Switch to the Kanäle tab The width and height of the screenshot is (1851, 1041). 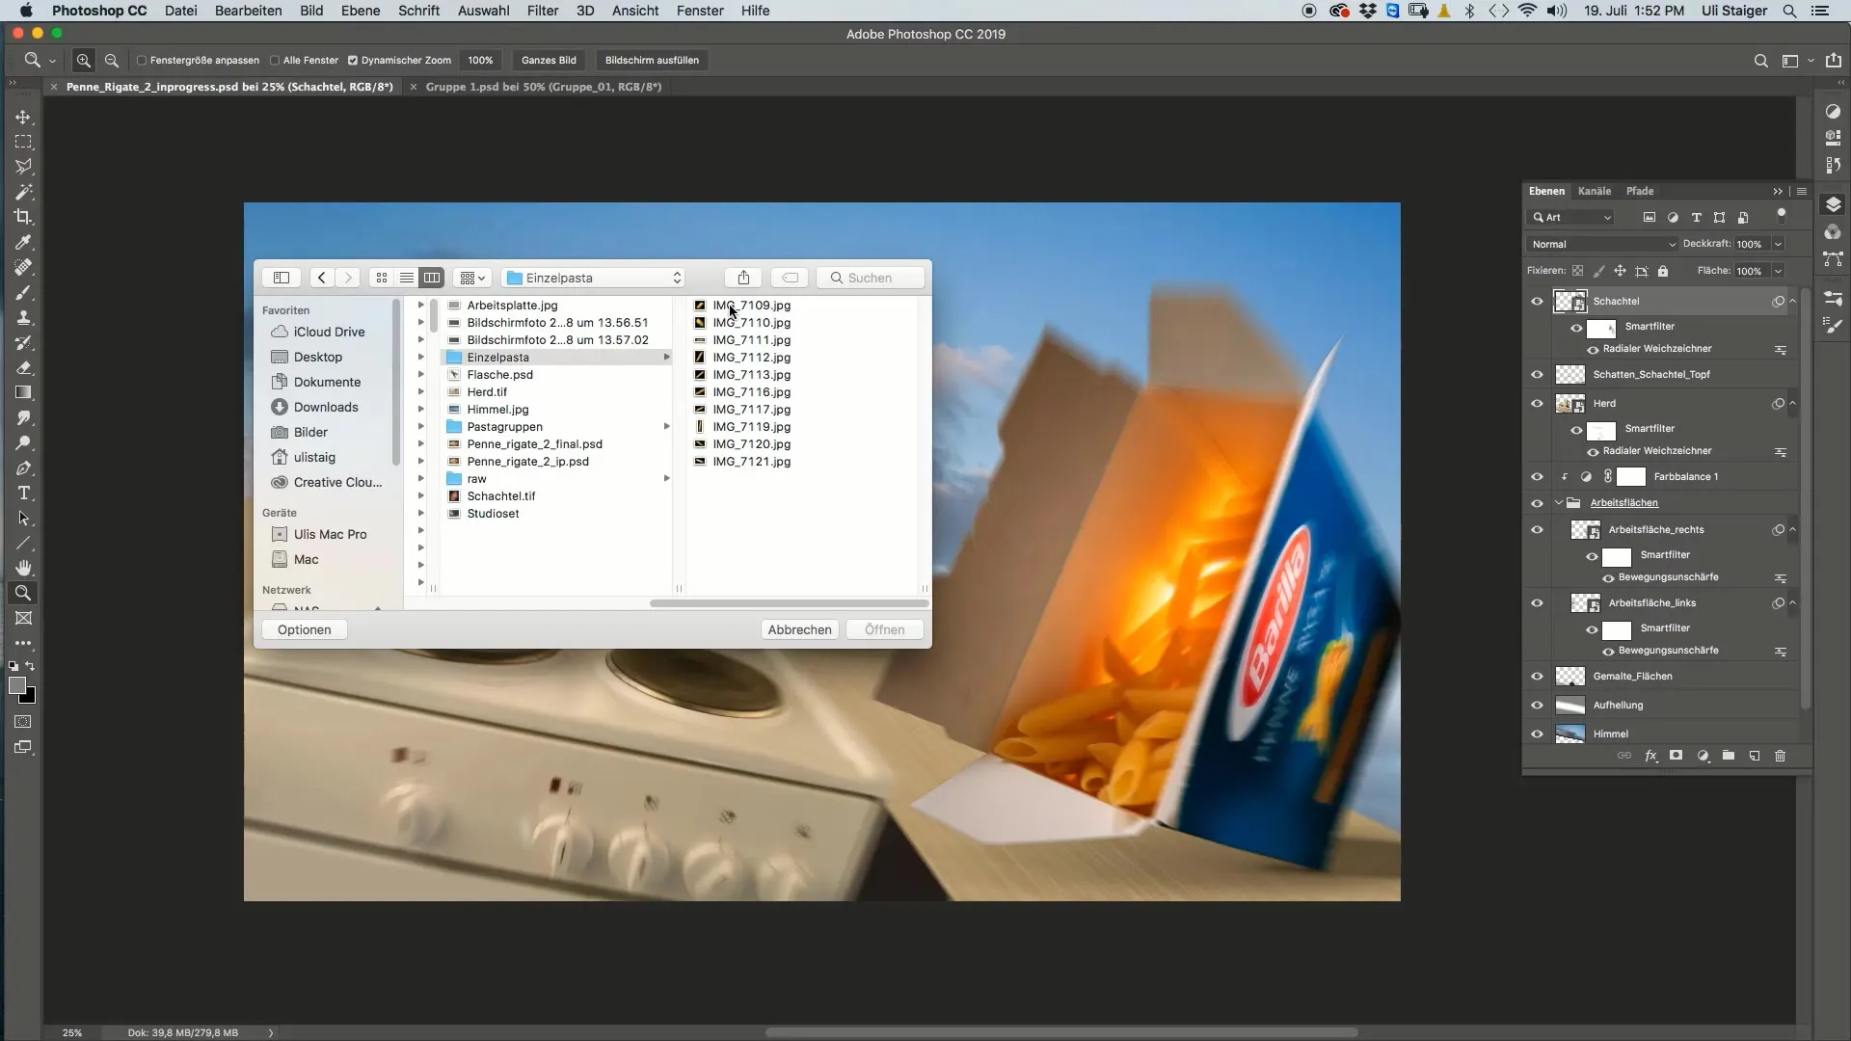pyautogui.click(x=1594, y=191)
